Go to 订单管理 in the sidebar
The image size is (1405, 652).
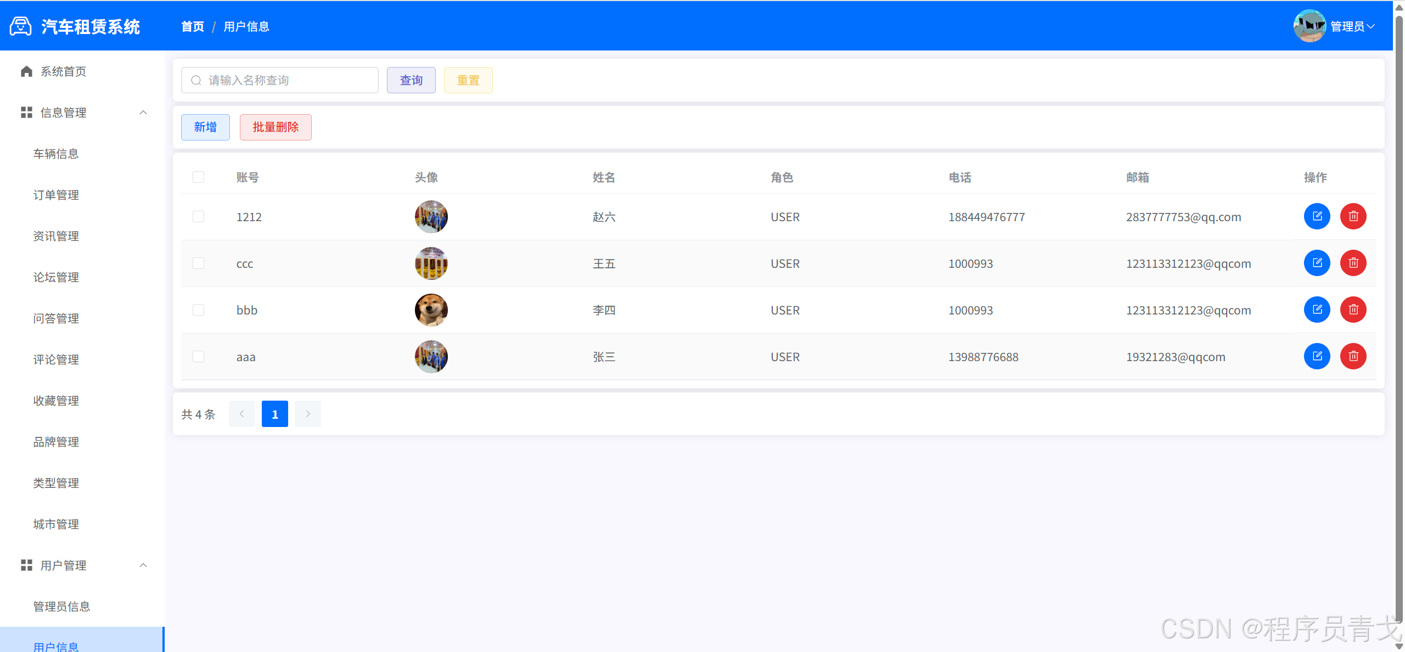(56, 195)
